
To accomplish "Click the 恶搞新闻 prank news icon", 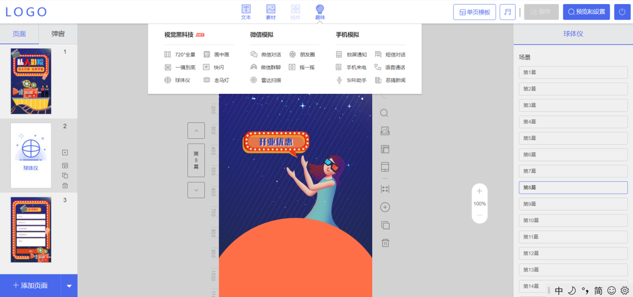I will [x=378, y=80].
